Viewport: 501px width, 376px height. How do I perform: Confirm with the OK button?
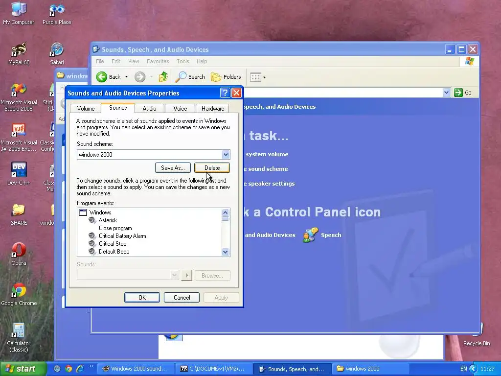point(142,297)
